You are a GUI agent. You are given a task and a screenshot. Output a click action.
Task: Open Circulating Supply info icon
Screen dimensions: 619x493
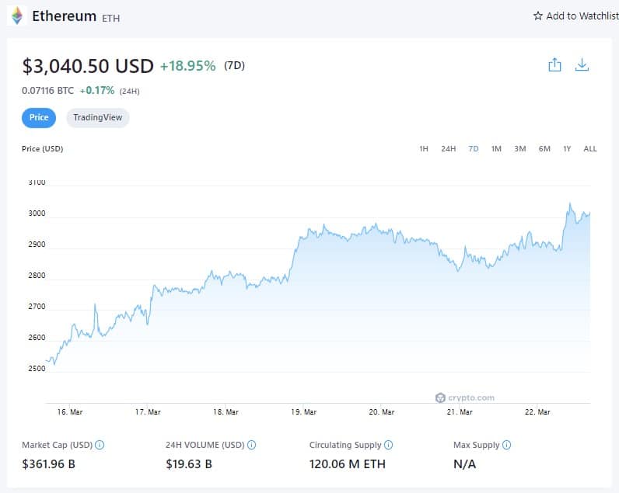click(x=389, y=445)
